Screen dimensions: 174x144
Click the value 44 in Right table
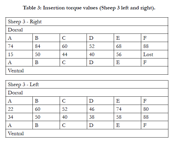pos(65,54)
